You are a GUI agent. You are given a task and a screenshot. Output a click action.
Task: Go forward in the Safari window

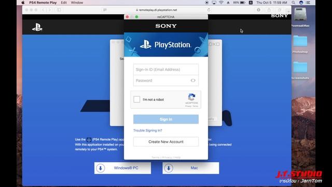click(50, 10)
